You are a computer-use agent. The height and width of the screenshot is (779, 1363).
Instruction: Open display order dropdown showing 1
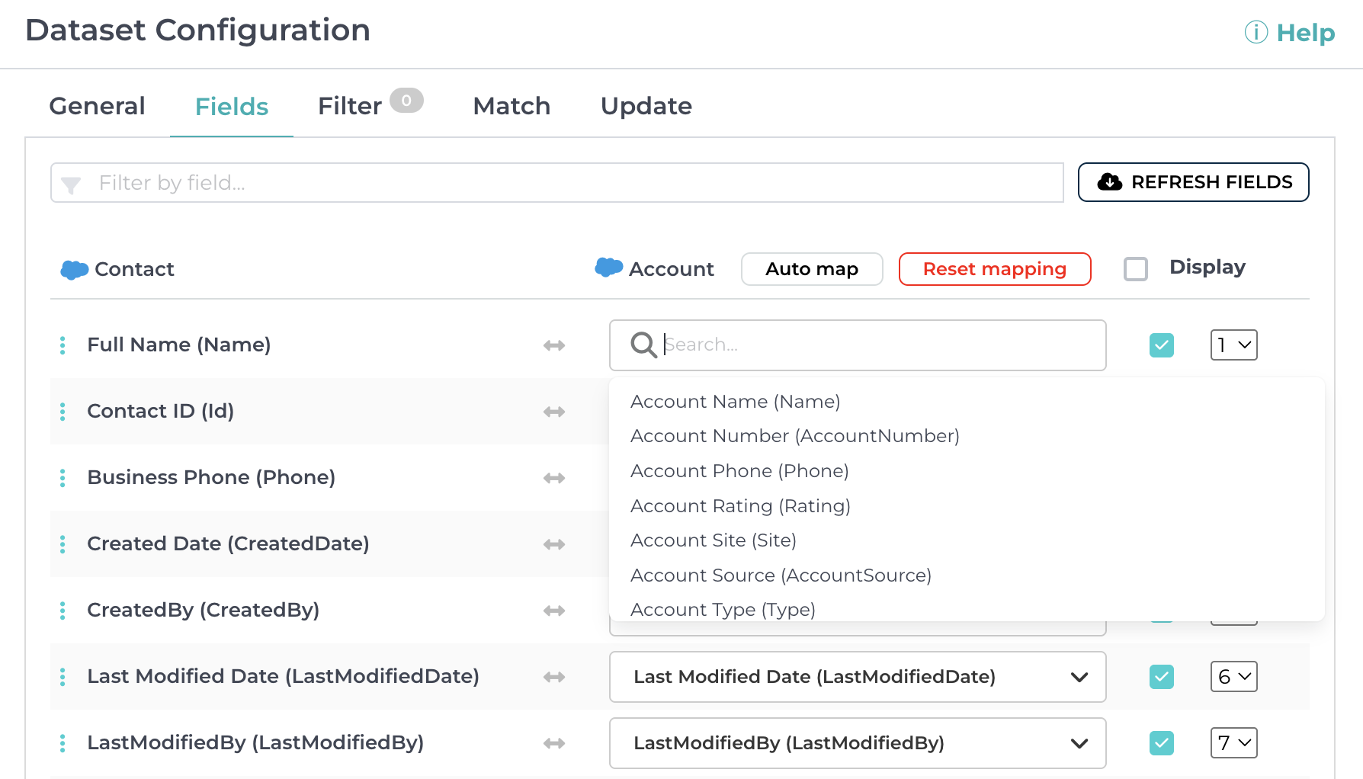point(1233,345)
